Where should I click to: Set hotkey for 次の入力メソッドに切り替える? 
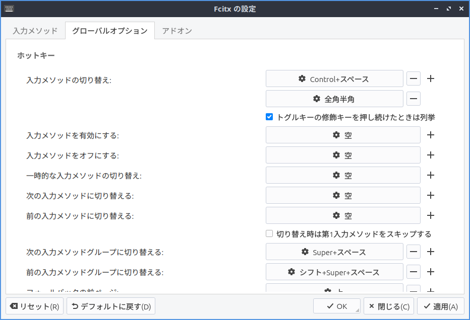click(x=343, y=195)
